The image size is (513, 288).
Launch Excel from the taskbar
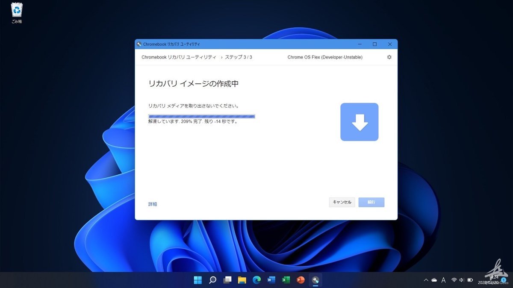point(286,280)
